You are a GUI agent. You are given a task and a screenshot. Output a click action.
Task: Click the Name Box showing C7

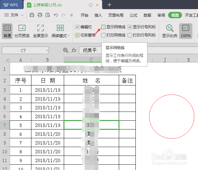[23, 50]
